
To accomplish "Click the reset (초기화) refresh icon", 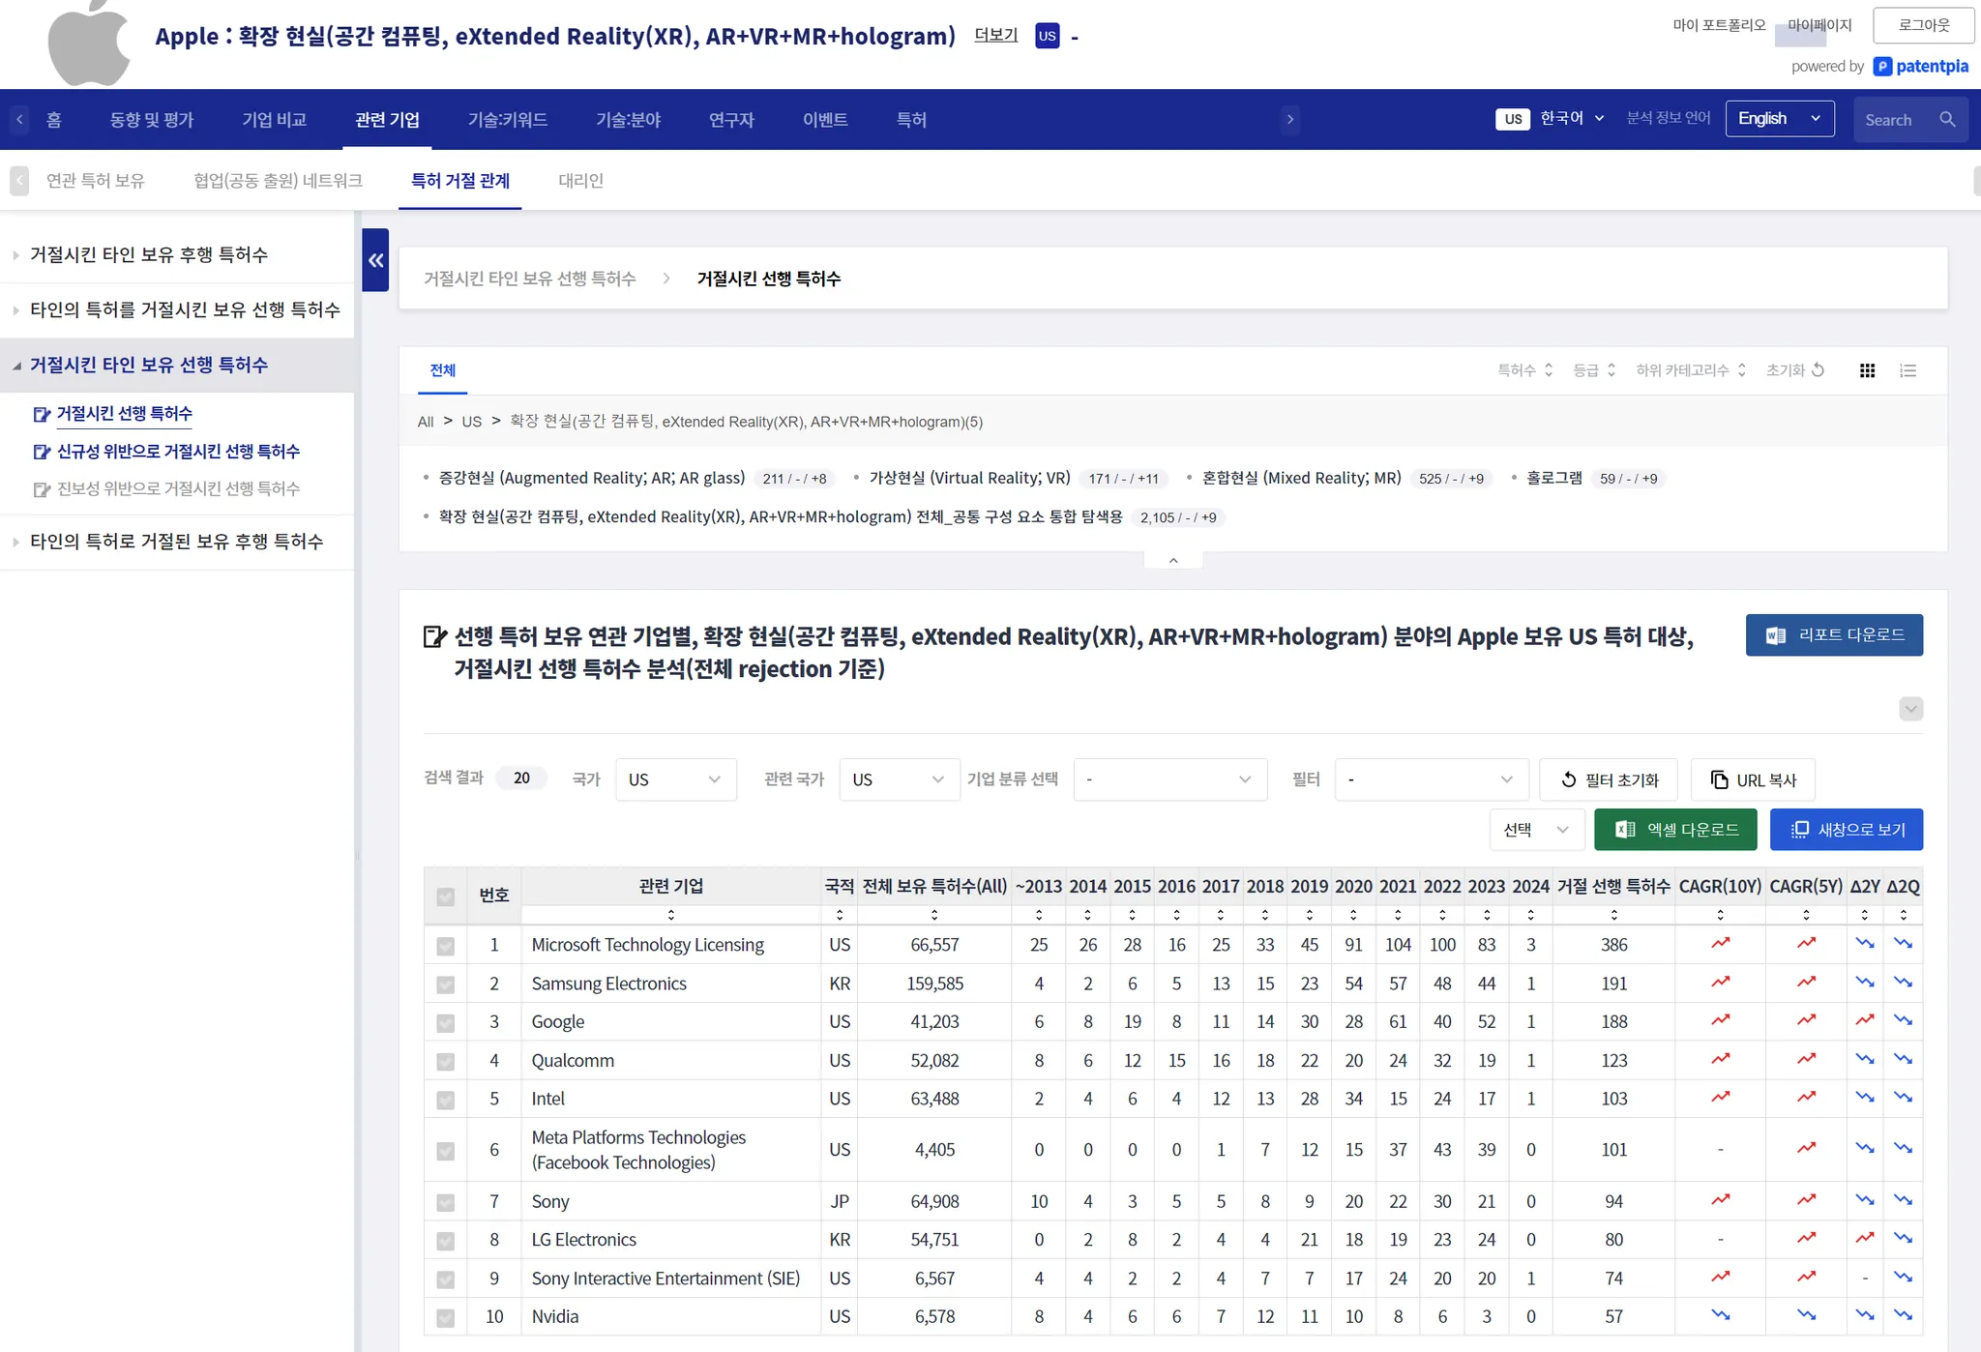I will click(x=1818, y=370).
